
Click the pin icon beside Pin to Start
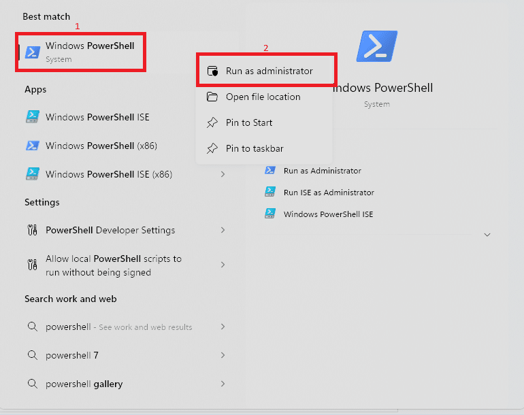click(x=212, y=122)
